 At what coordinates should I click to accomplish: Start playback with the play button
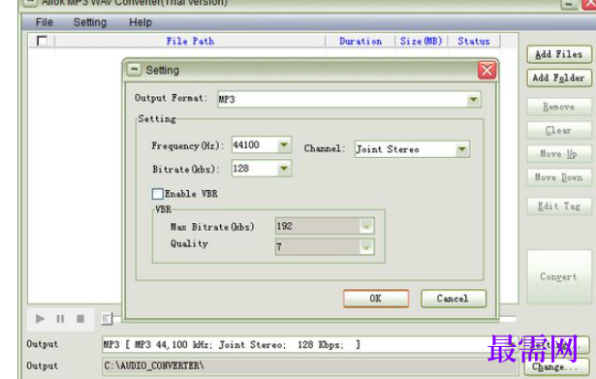[x=40, y=319]
